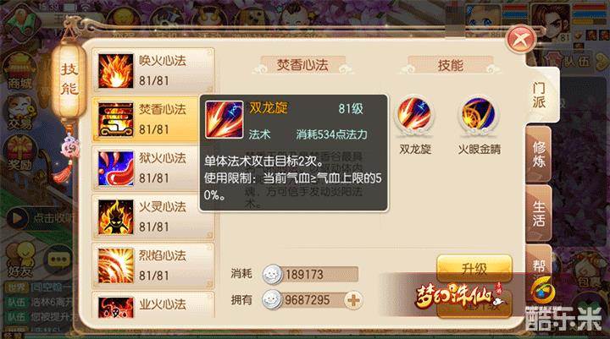Click the 升级 upgrade button
610x339 pixels.
pyautogui.click(x=474, y=268)
